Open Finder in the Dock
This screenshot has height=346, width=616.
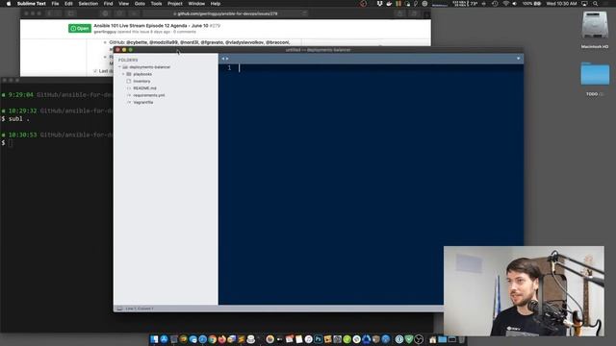(x=154, y=339)
